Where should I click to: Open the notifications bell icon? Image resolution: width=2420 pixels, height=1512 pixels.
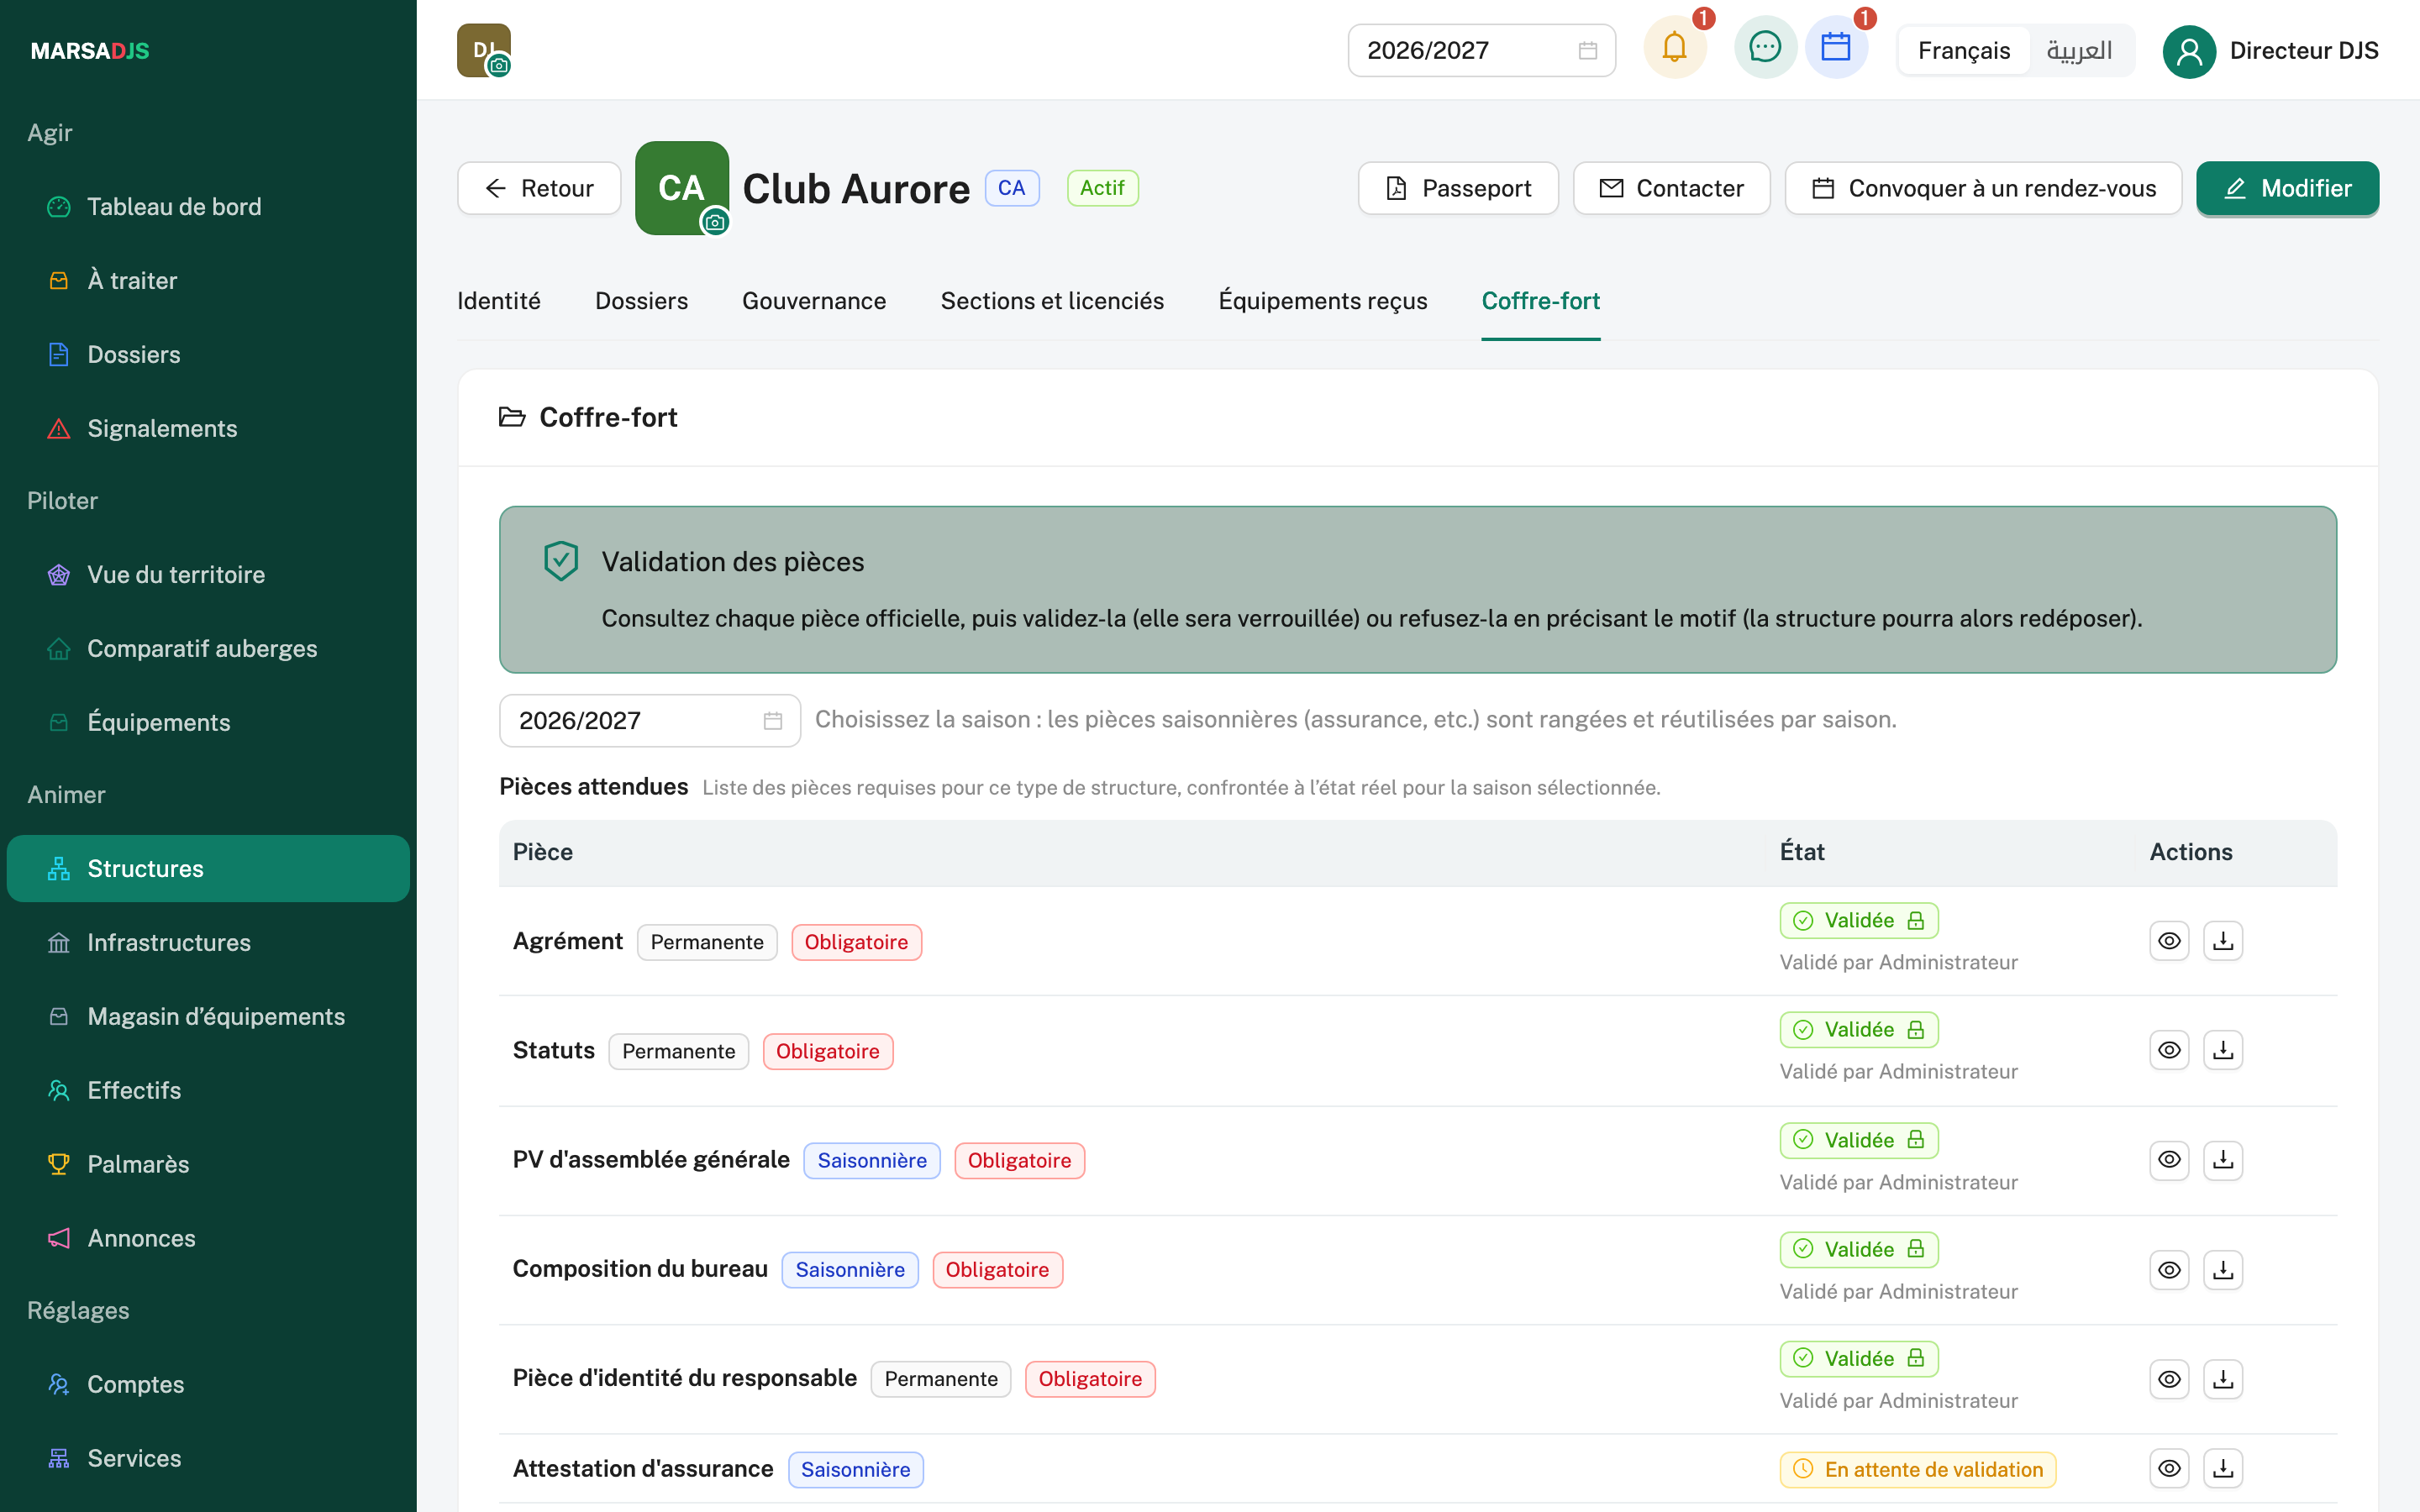[1675, 48]
